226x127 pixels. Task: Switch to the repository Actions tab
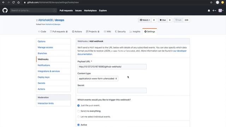[x=77, y=31]
